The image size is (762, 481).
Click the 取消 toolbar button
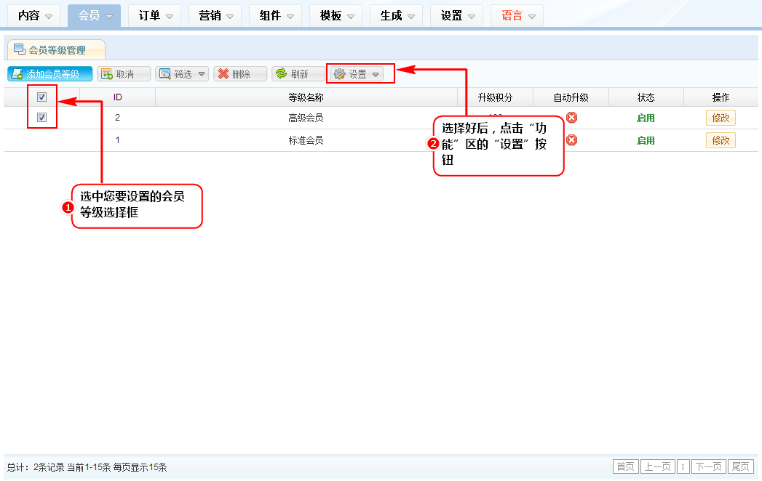coord(124,74)
